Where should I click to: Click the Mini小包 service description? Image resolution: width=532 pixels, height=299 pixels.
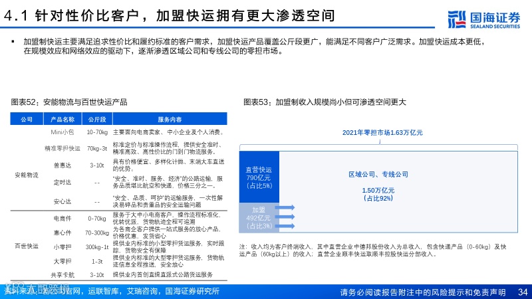169,132
